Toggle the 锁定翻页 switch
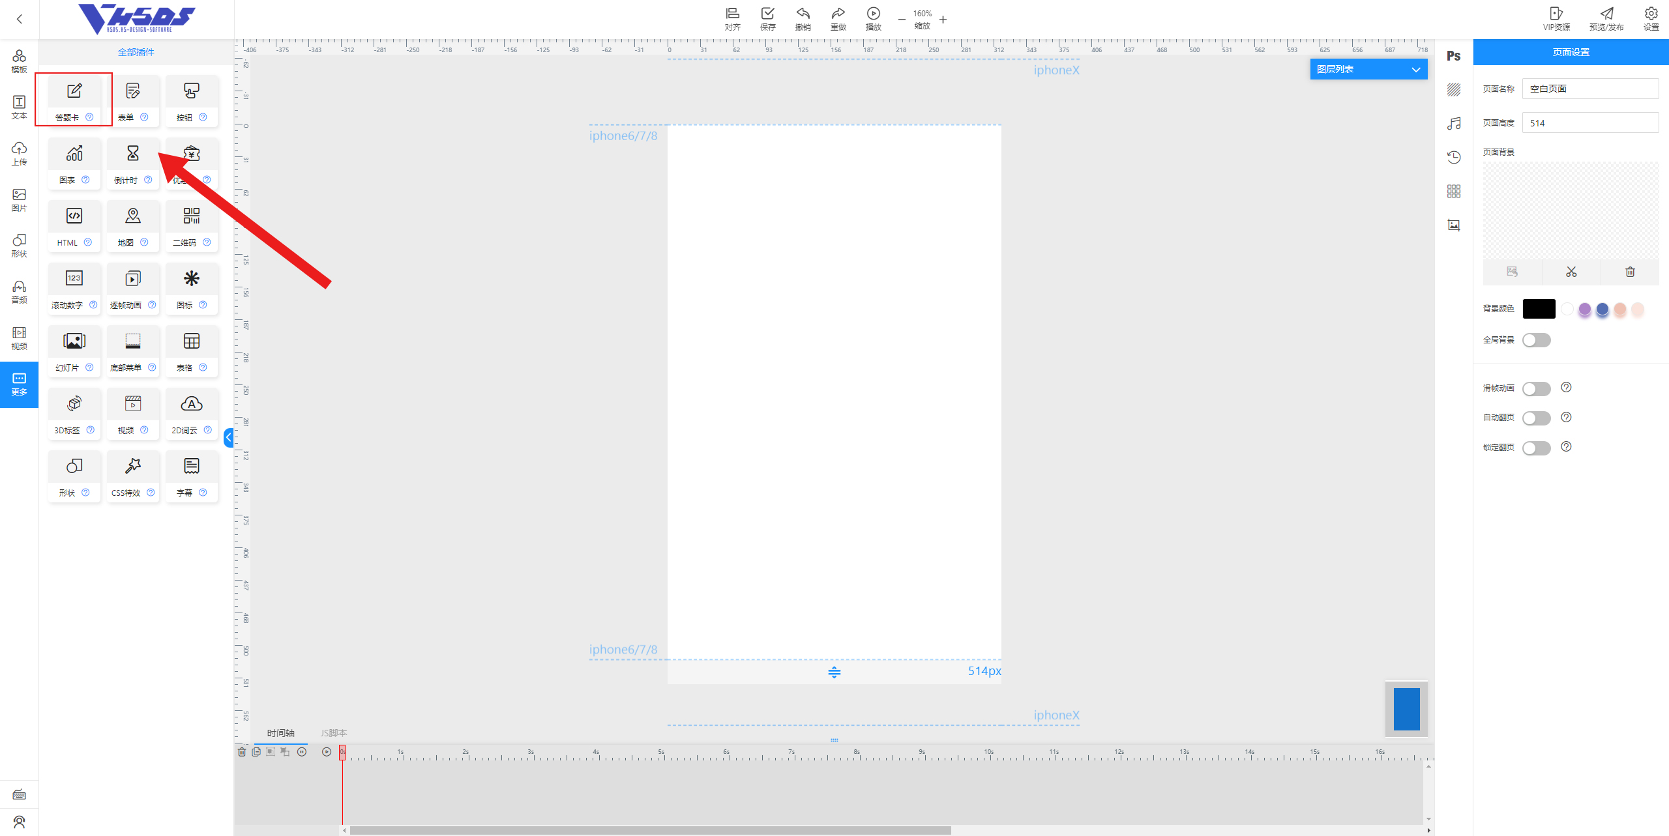The height and width of the screenshot is (836, 1669). (1536, 448)
